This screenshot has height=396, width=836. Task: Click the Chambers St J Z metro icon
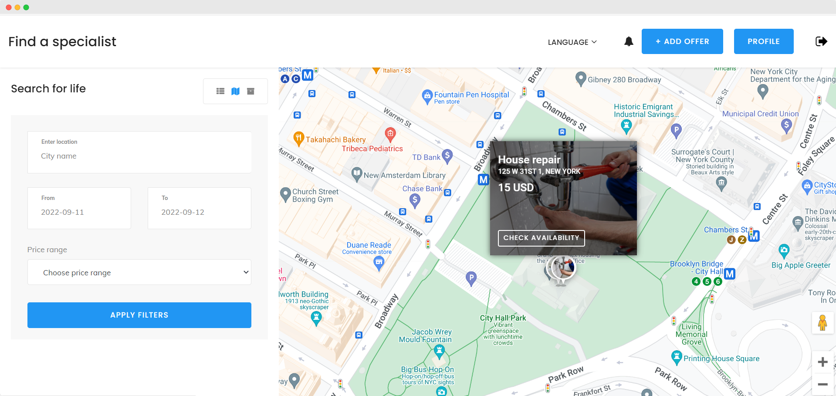click(754, 236)
